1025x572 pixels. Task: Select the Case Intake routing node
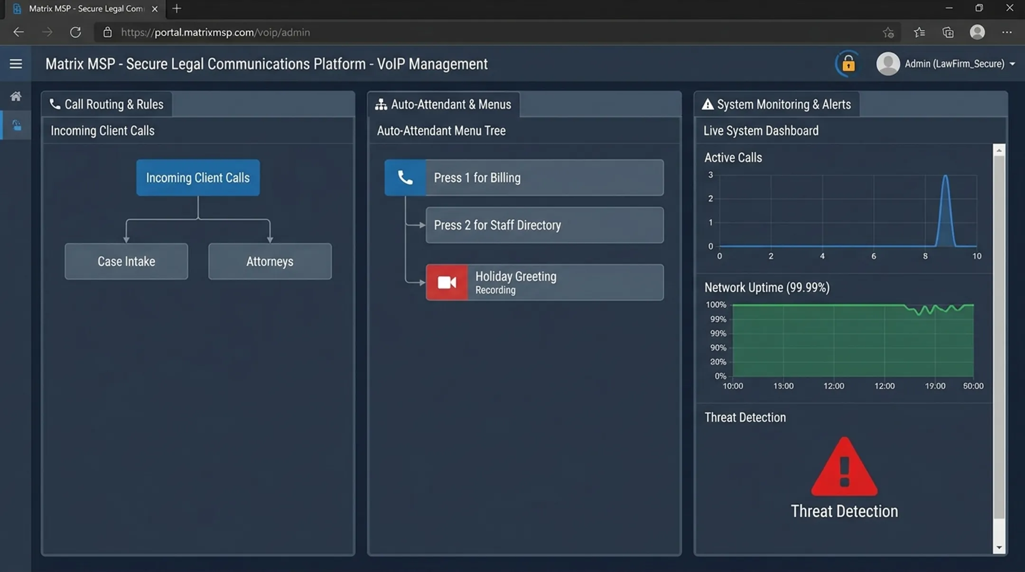[126, 261]
